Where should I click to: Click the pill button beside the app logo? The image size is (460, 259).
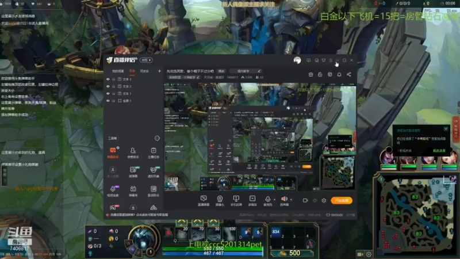coord(146,60)
